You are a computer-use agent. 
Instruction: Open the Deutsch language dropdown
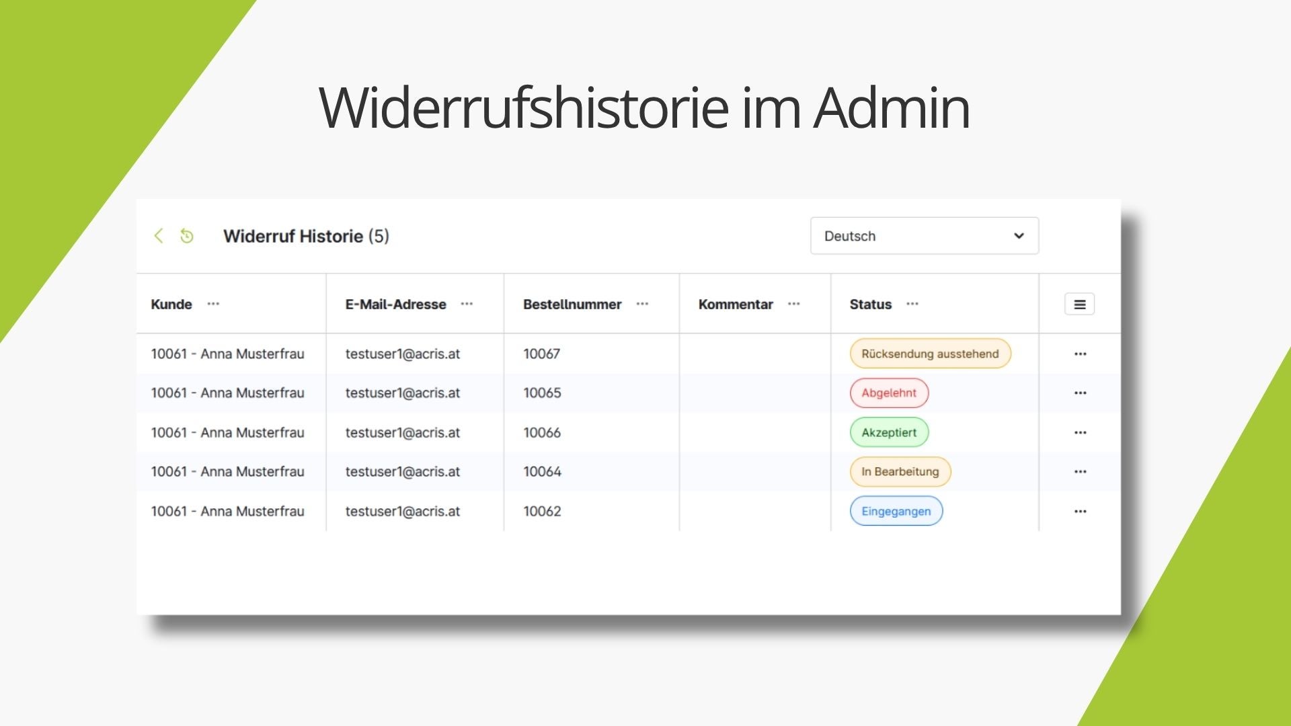[x=925, y=236]
